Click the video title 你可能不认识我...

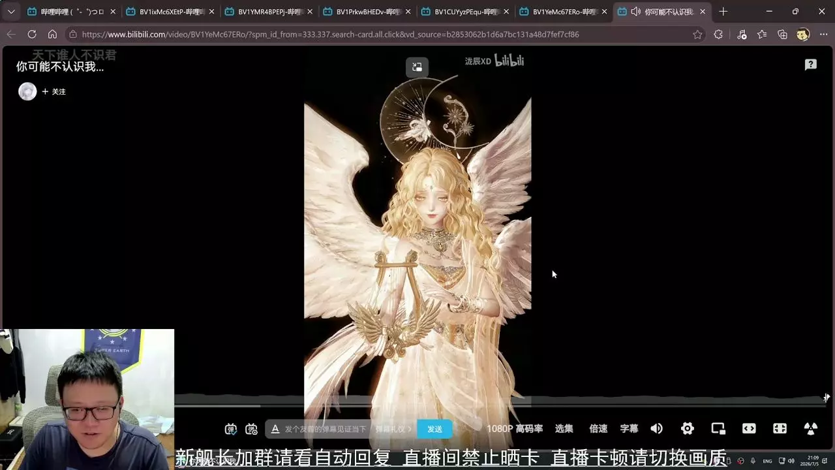60,67
